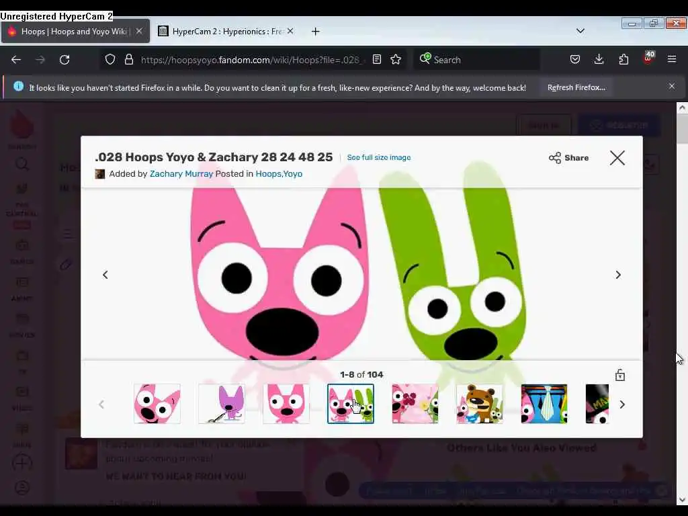Click the dimmed sidebar search icon

[x=22, y=165]
